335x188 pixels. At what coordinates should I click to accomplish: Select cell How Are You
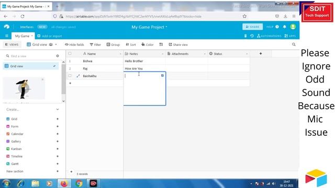144,68
